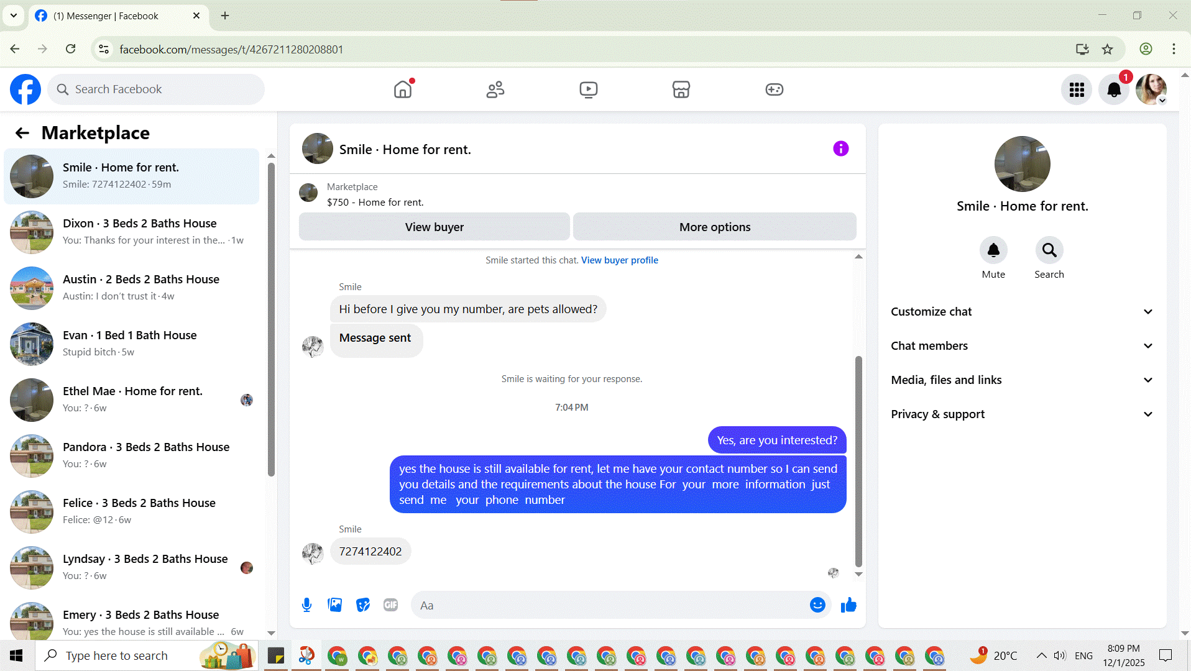Expand Chat members section
Viewport: 1191px width, 671px height.
pyautogui.click(x=1022, y=346)
